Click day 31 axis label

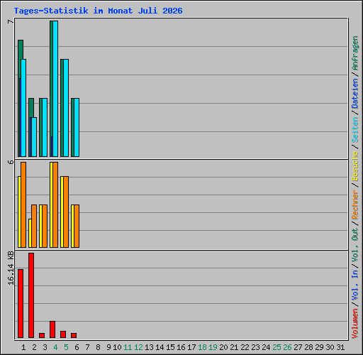tap(340, 347)
